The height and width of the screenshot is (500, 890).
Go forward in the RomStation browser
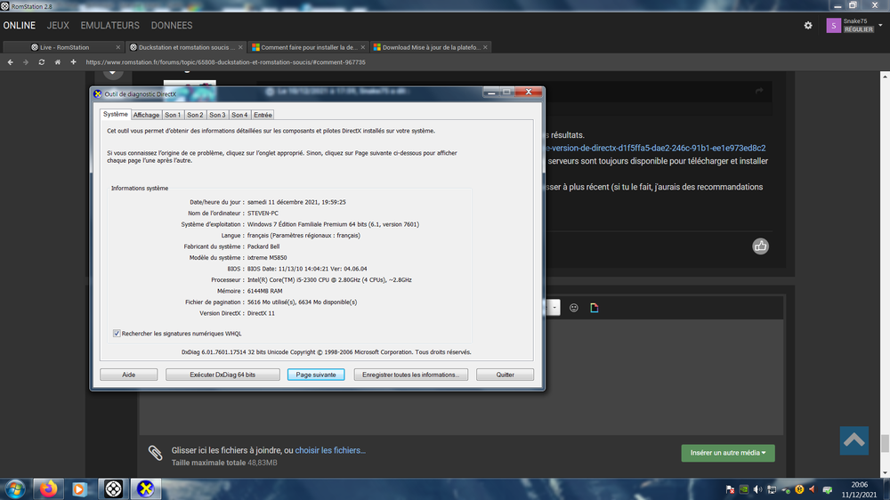click(x=26, y=62)
